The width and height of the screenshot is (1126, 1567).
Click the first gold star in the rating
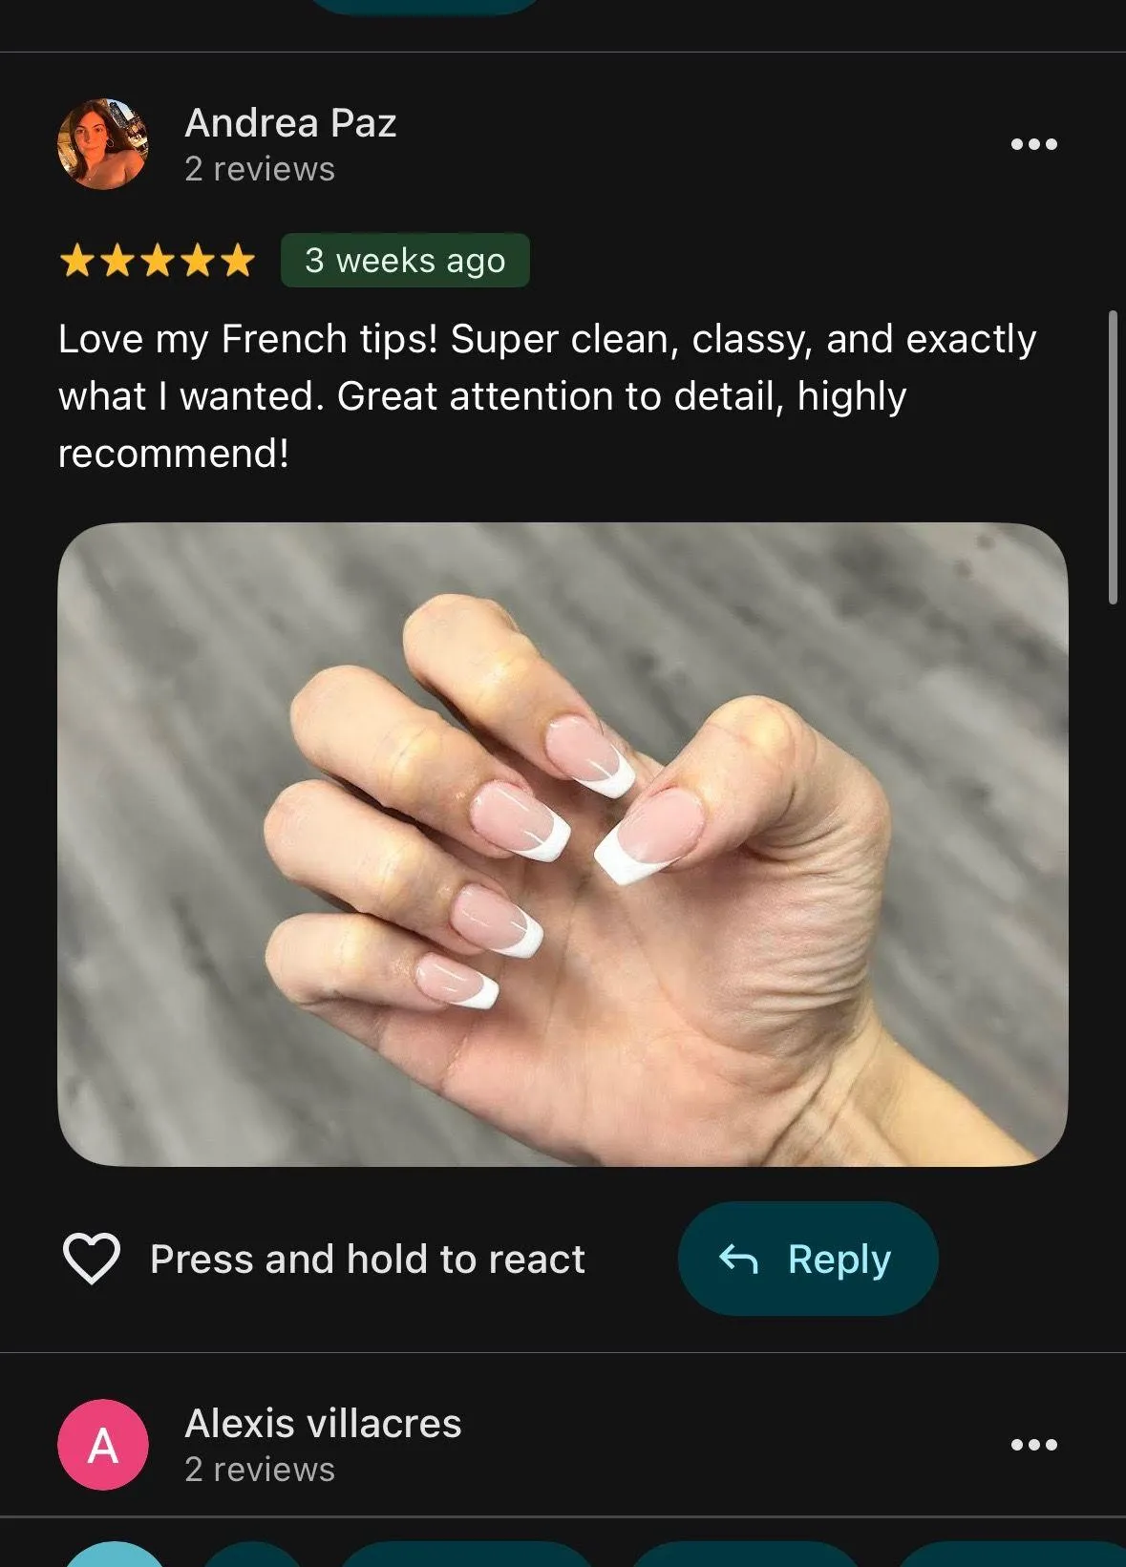(x=76, y=261)
